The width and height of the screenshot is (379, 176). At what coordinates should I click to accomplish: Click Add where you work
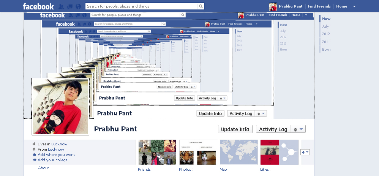(x=56, y=154)
